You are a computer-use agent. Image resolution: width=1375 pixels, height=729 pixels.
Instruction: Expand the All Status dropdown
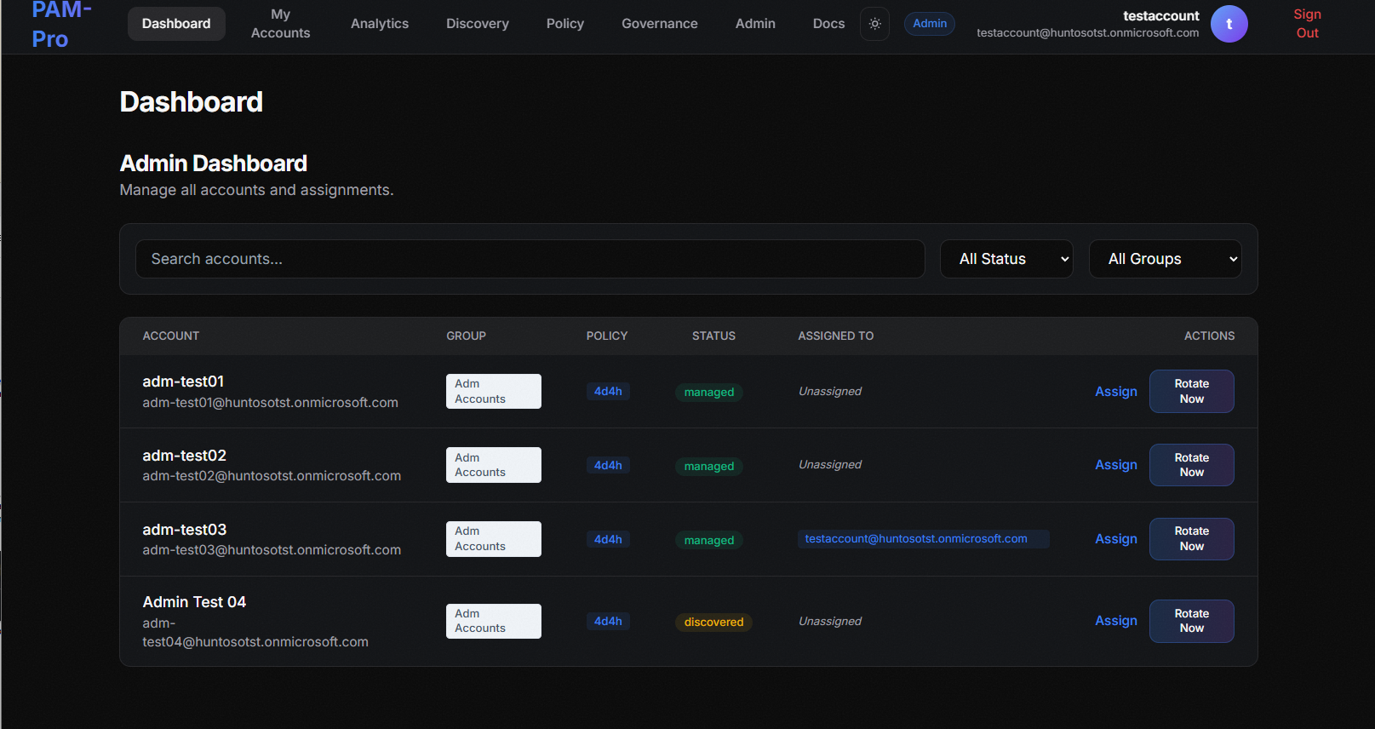(1006, 259)
